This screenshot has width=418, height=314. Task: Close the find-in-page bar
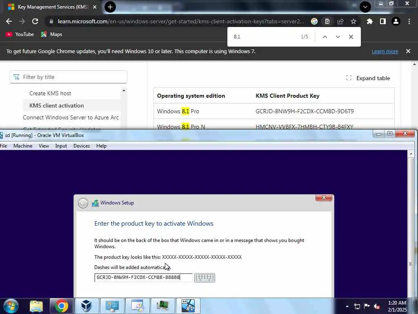[351, 36]
